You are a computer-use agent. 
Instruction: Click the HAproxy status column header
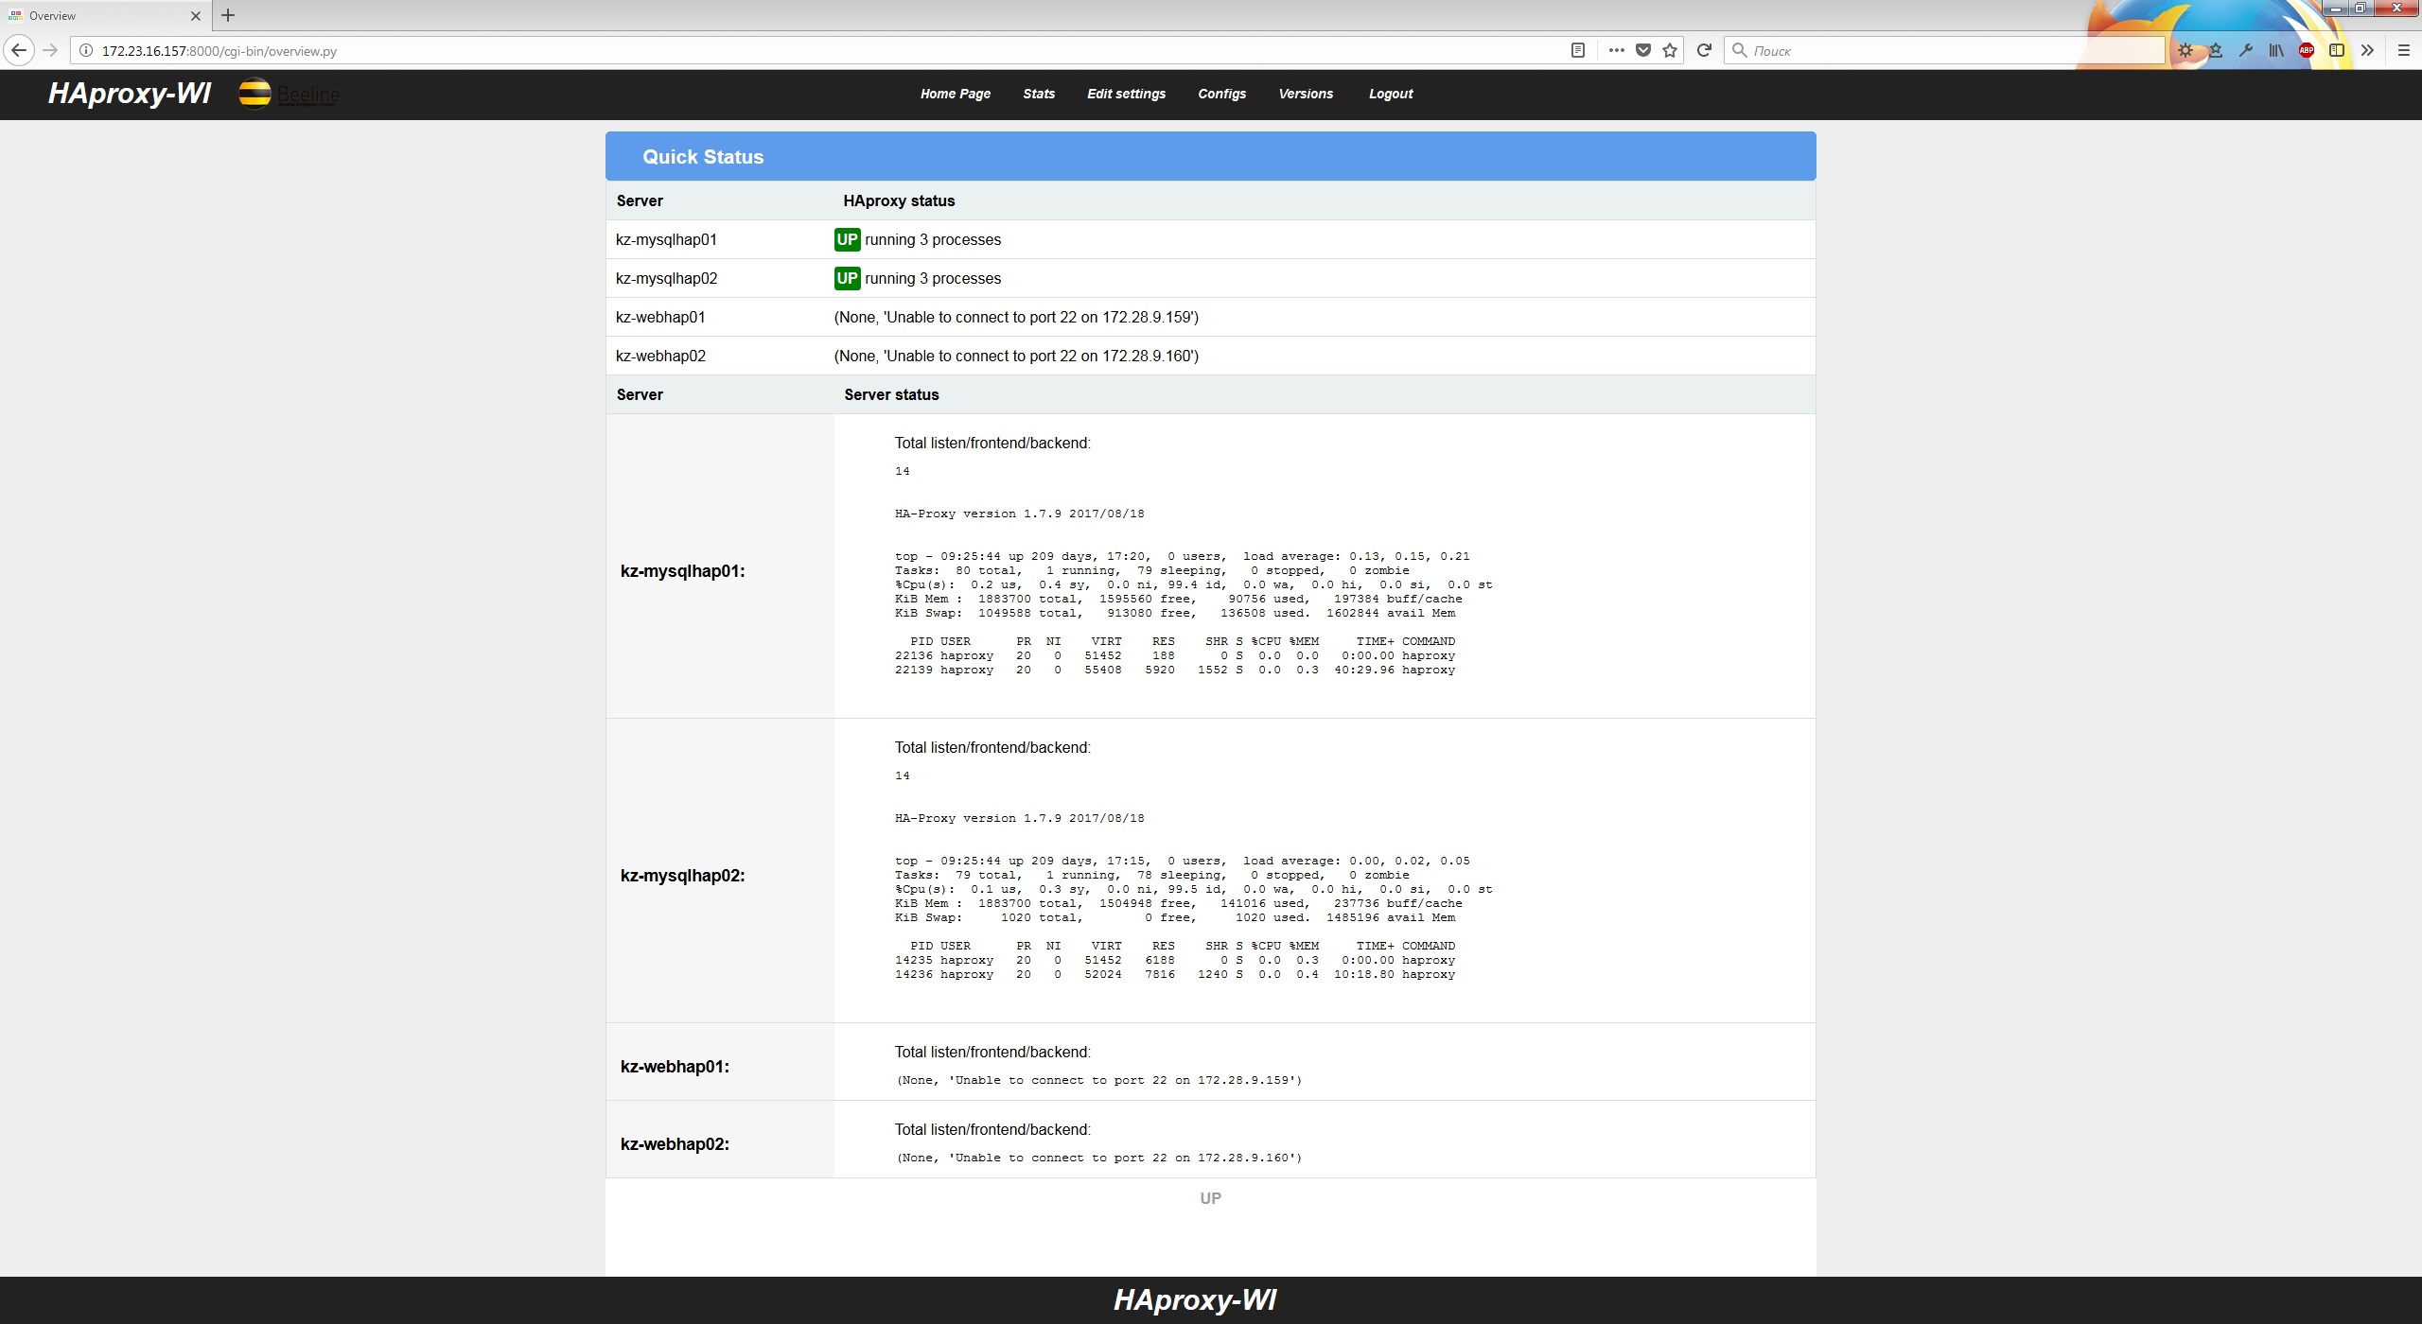(x=899, y=200)
